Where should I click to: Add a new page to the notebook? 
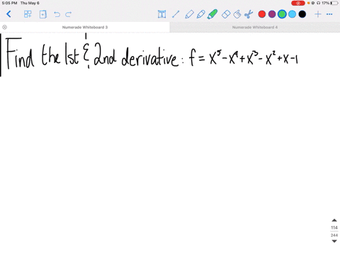click(x=42, y=14)
